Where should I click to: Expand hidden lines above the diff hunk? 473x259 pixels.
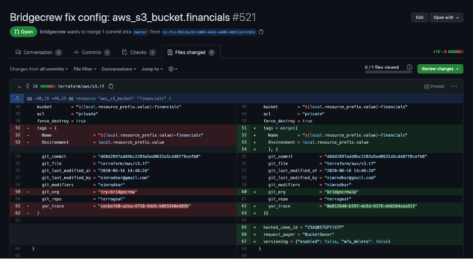[17, 99]
